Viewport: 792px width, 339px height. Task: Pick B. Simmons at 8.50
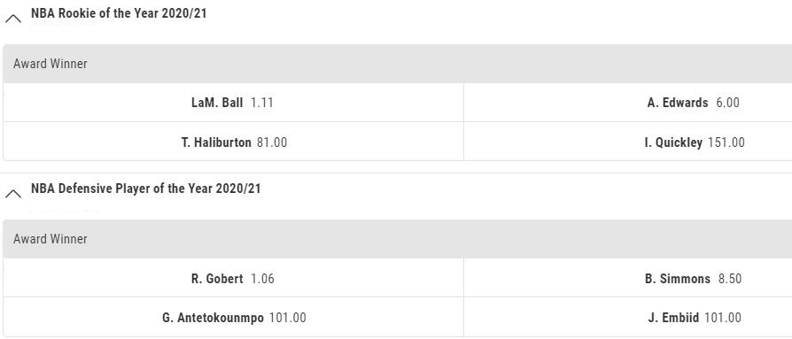[628, 278]
